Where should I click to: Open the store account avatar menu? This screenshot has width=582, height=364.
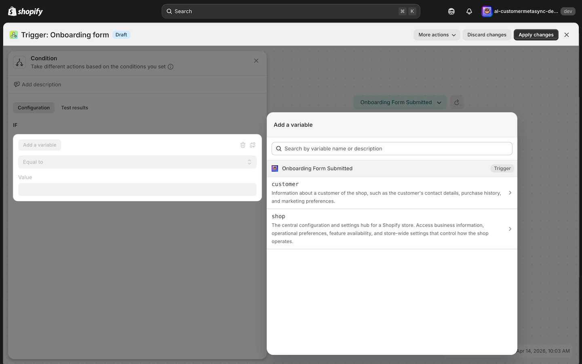coord(487,11)
